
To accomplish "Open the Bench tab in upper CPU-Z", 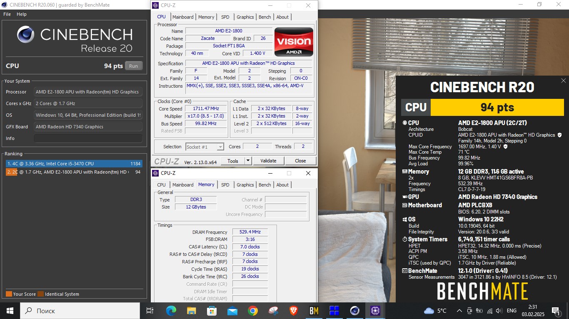I will coord(265,17).
